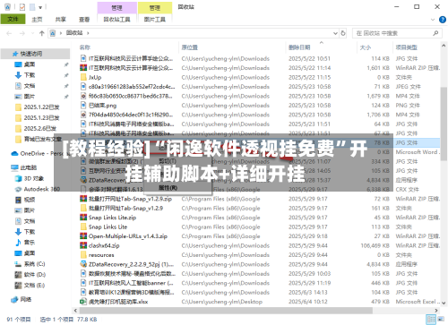Click the Forward navigation arrow
The image size is (448, 325).
pos(22,33)
